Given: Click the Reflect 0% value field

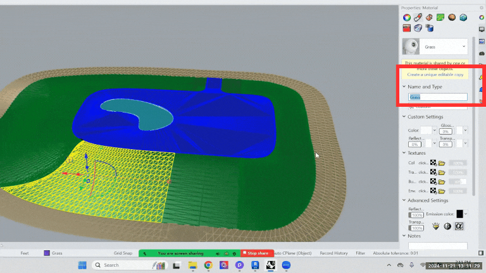Looking at the screenshot, I should (414, 145).
